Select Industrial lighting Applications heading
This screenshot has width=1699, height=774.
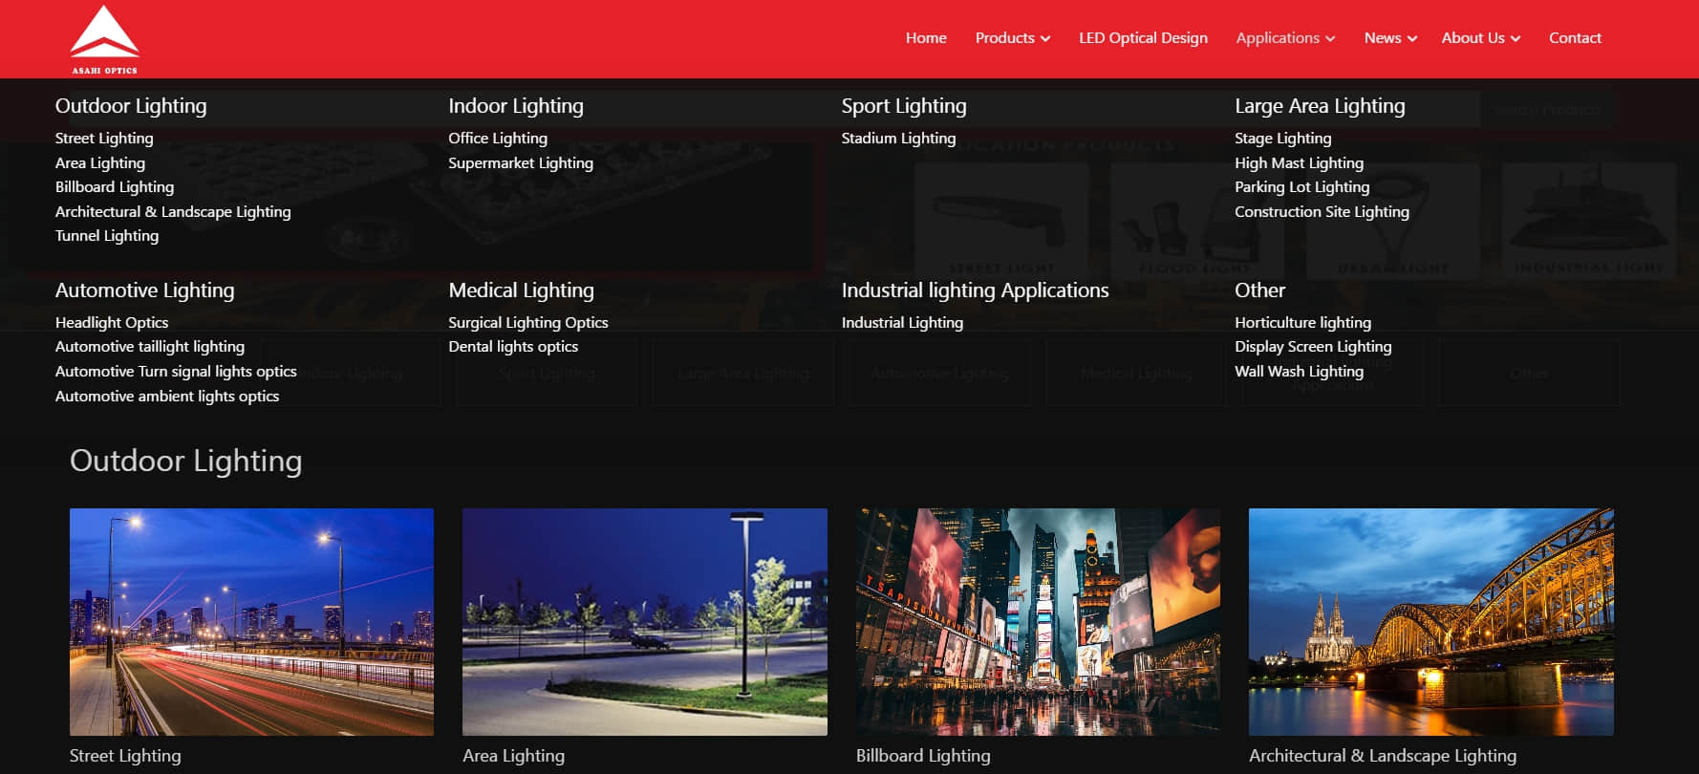tap(975, 290)
